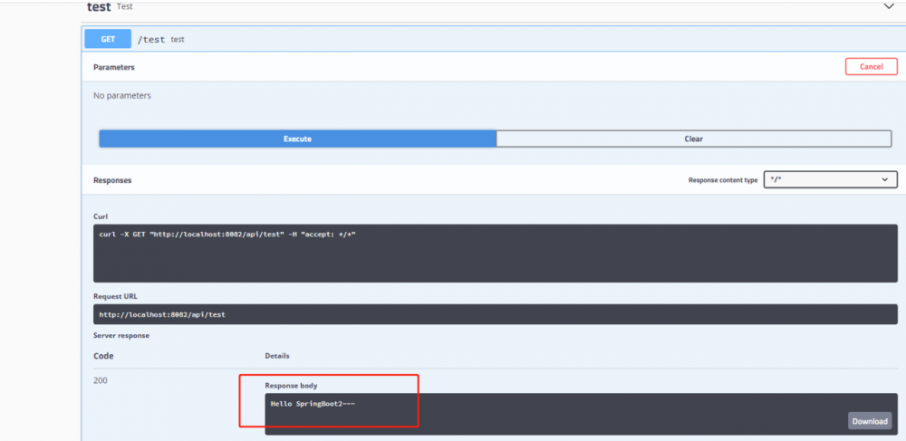Viewport: 906px width, 441px height.
Task: Click the Code column header
Action: pyautogui.click(x=103, y=356)
